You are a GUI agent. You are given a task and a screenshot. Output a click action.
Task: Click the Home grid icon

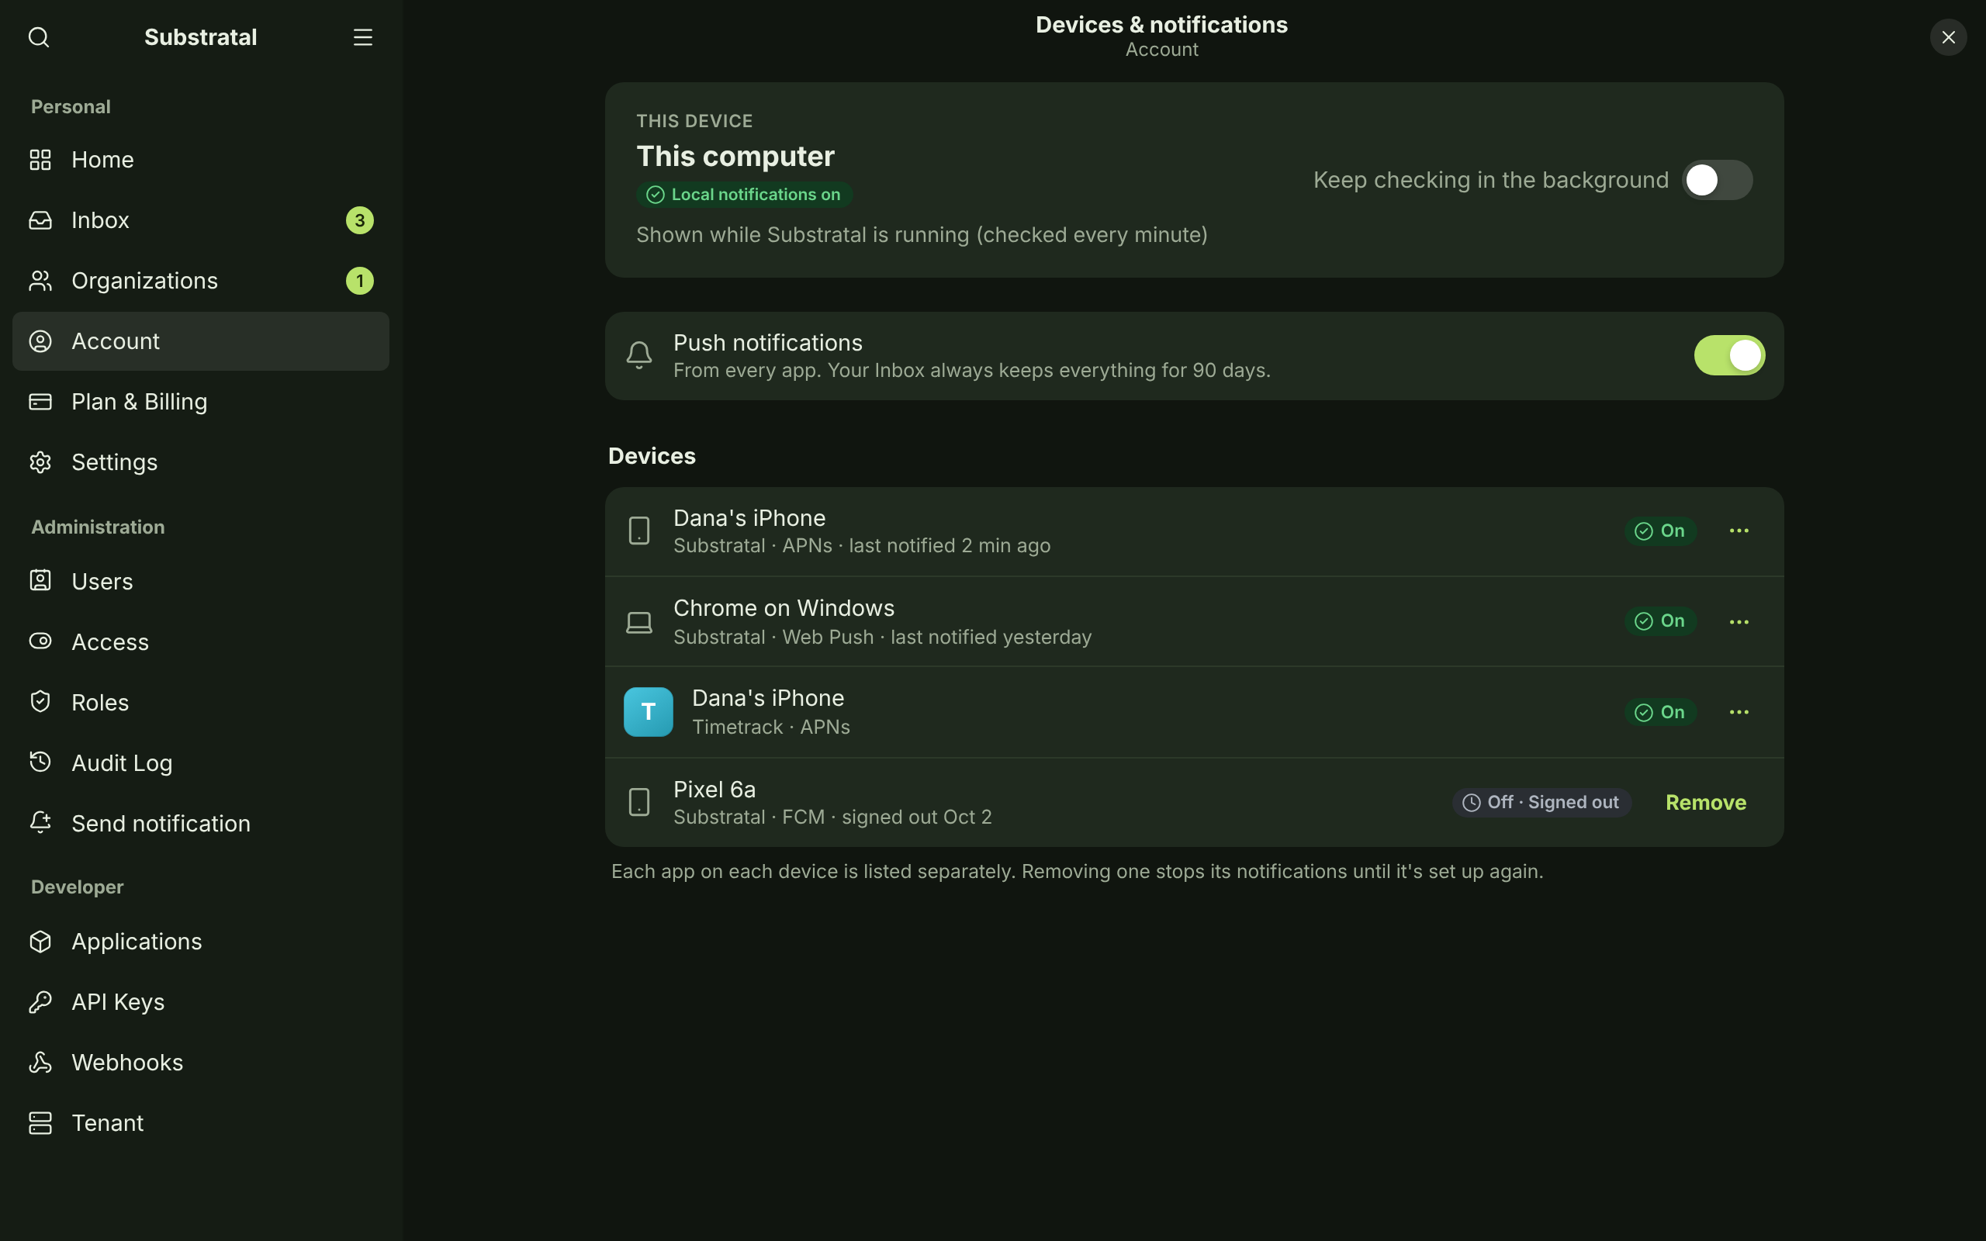pyautogui.click(x=40, y=159)
